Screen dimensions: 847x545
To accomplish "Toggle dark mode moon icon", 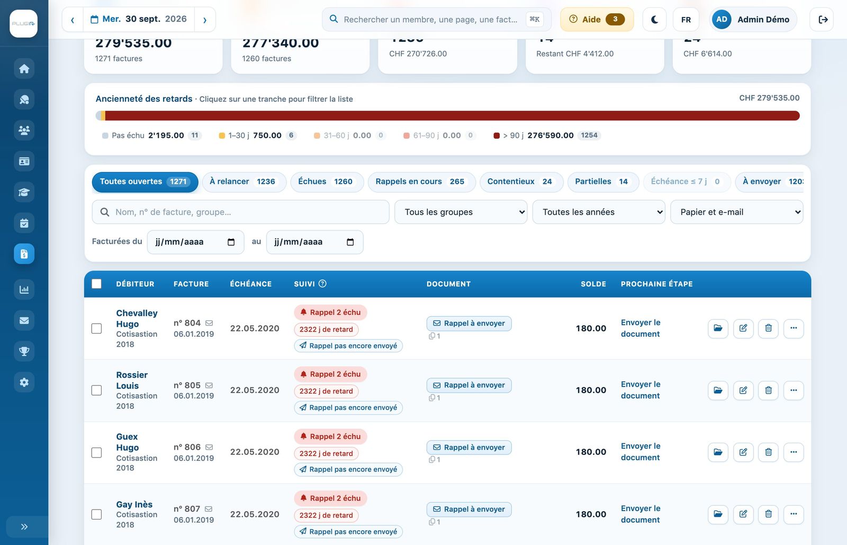I will 654,20.
